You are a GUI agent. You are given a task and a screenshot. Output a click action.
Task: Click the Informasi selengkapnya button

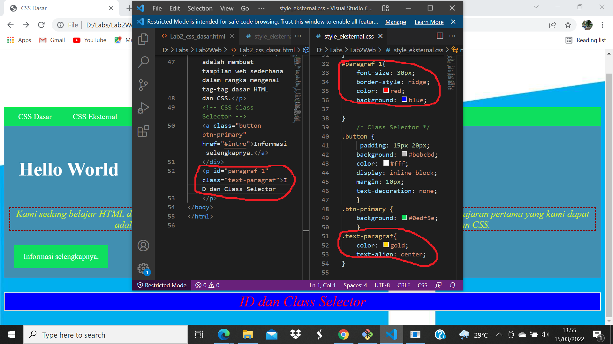[x=61, y=256]
